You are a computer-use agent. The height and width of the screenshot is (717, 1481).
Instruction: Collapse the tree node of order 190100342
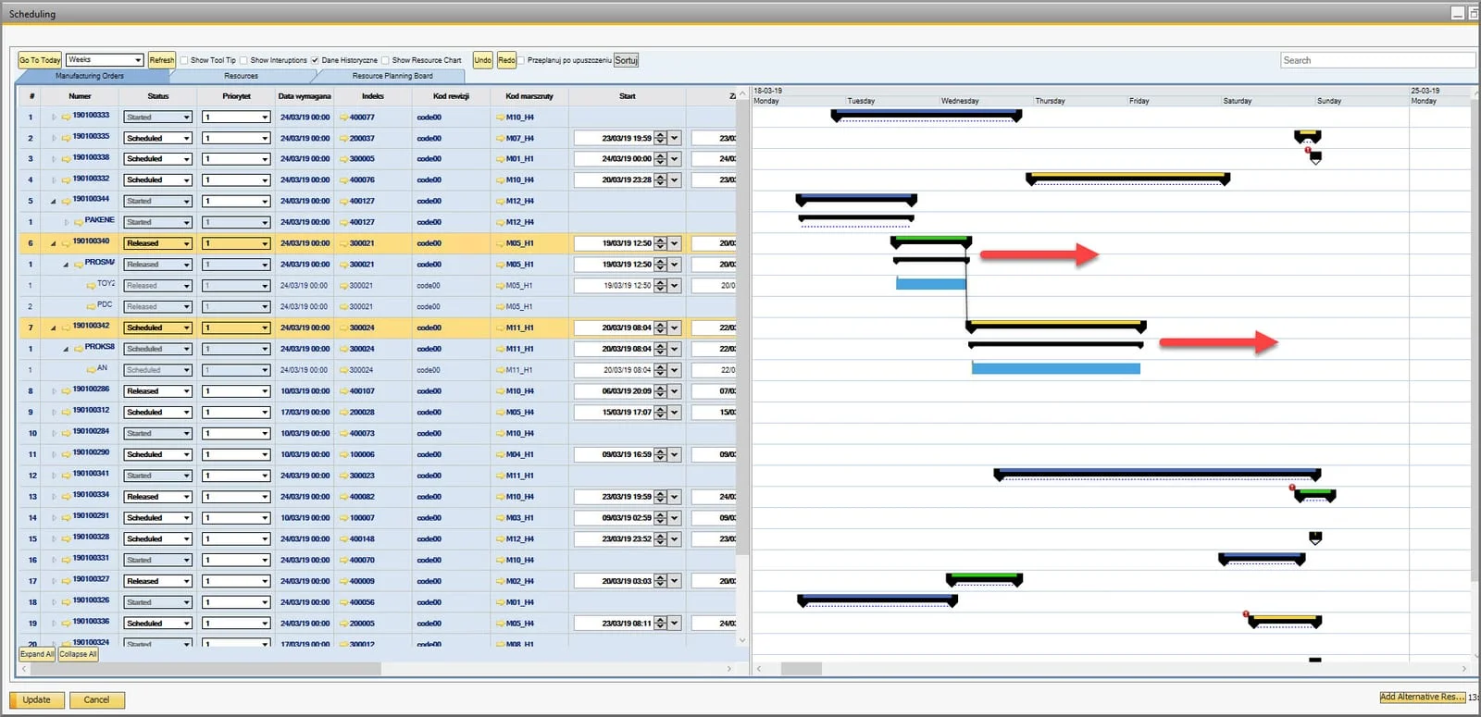[x=53, y=328]
